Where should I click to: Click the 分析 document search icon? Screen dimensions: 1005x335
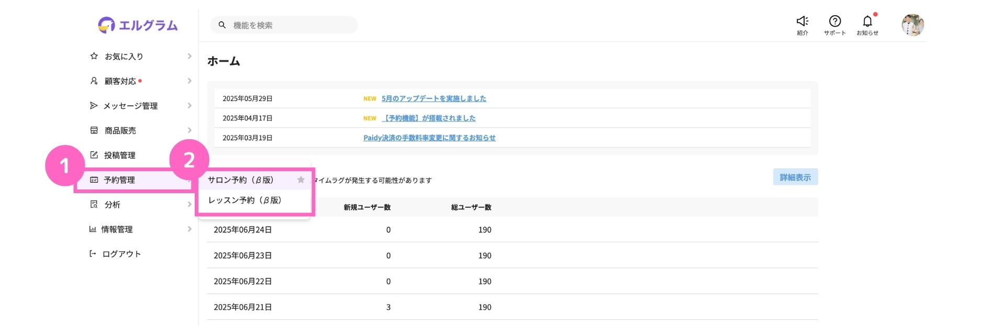(94, 204)
